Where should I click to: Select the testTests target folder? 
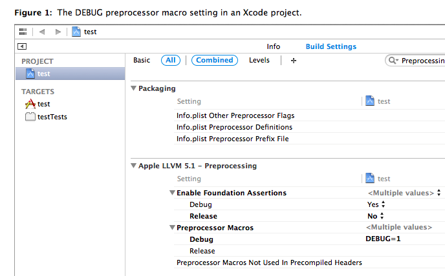[x=52, y=117]
